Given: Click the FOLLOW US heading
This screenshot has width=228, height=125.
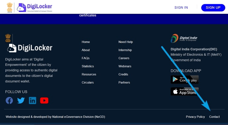Looking at the screenshot, I should coord(16,92).
